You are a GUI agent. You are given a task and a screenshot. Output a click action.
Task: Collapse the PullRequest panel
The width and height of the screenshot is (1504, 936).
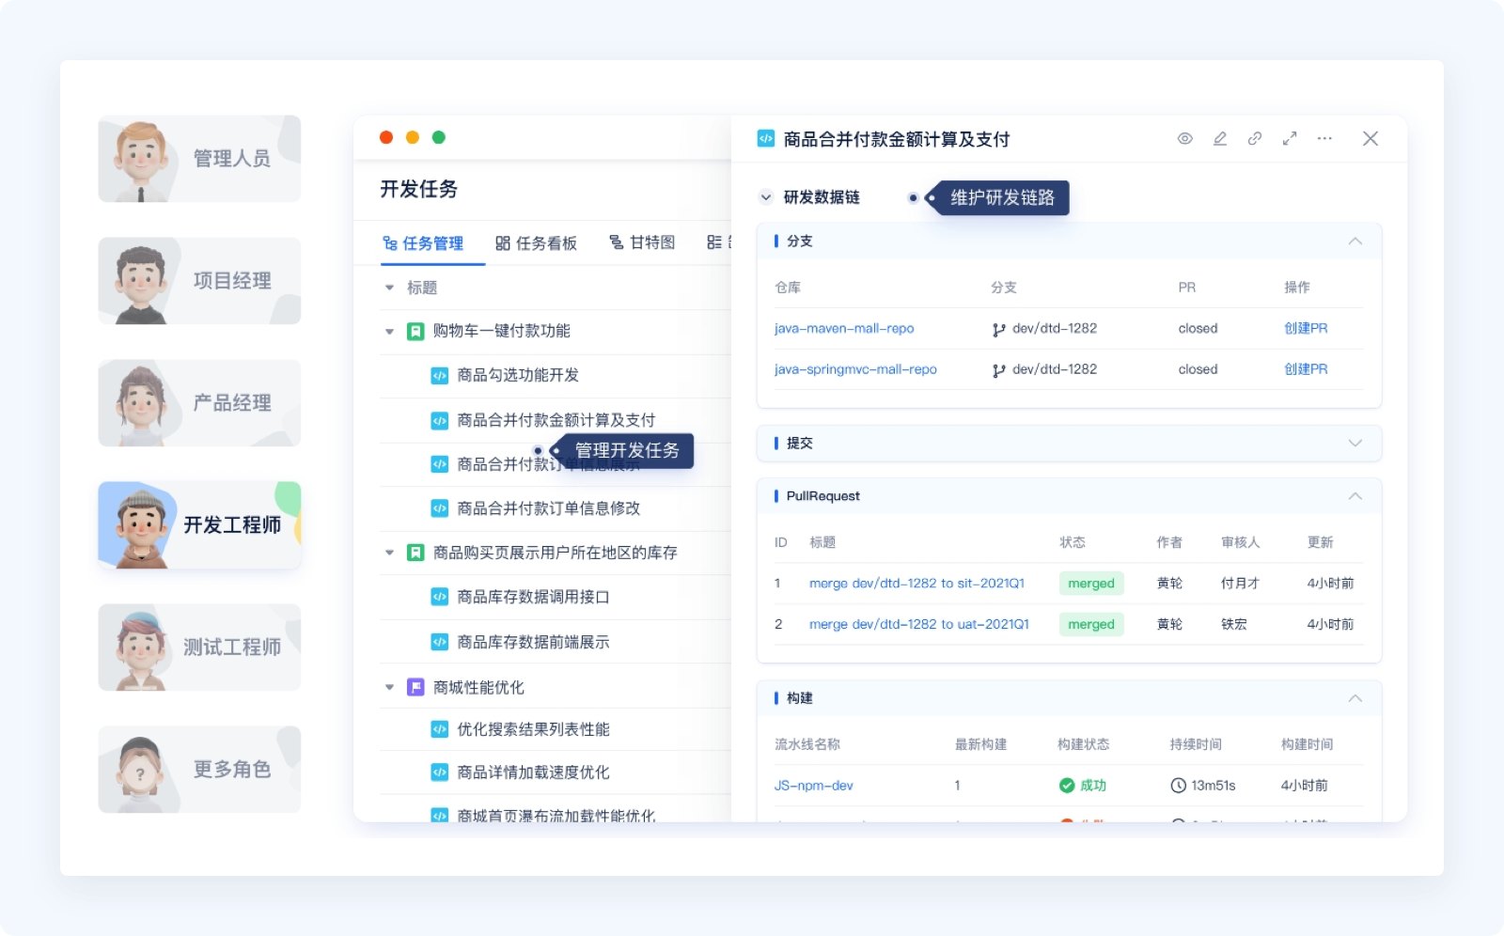pos(1355,496)
